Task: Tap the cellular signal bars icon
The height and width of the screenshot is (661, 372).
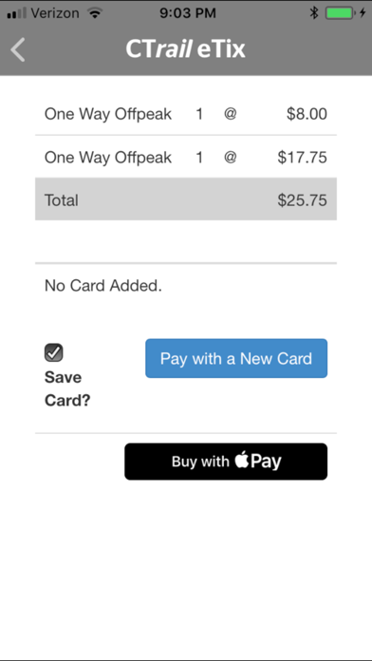Action: 17,13
